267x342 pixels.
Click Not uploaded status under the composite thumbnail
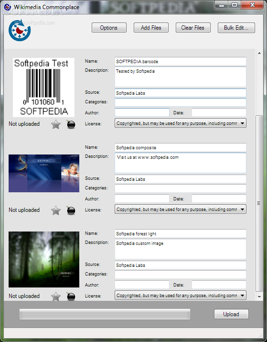click(24, 210)
